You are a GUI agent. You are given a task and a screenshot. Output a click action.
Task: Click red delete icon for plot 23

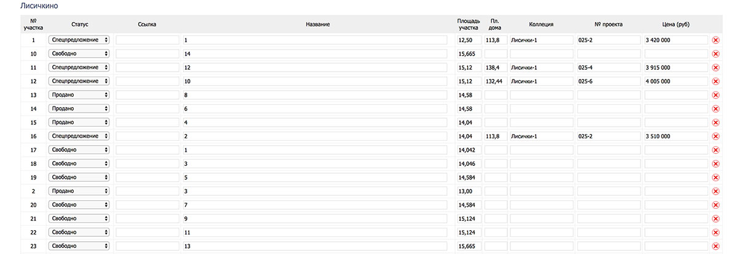click(716, 247)
